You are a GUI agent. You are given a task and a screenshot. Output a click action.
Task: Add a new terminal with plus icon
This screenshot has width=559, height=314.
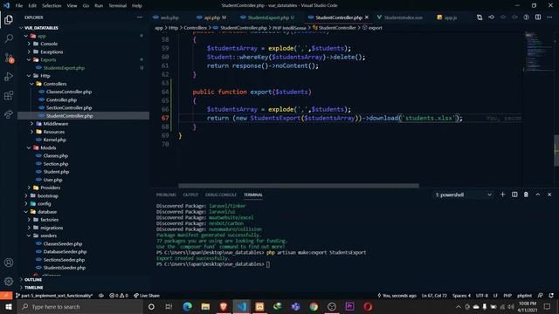503,195
